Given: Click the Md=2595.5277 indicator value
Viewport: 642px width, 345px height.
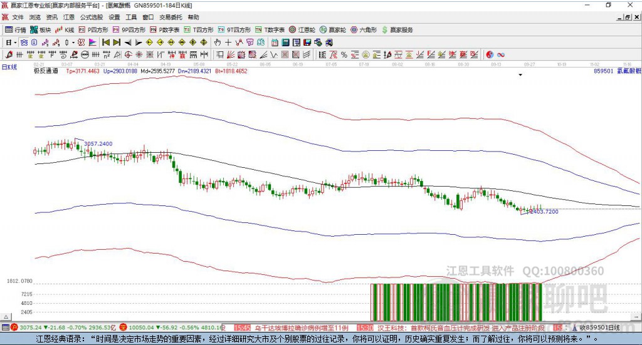Looking at the screenshot, I should (157, 71).
